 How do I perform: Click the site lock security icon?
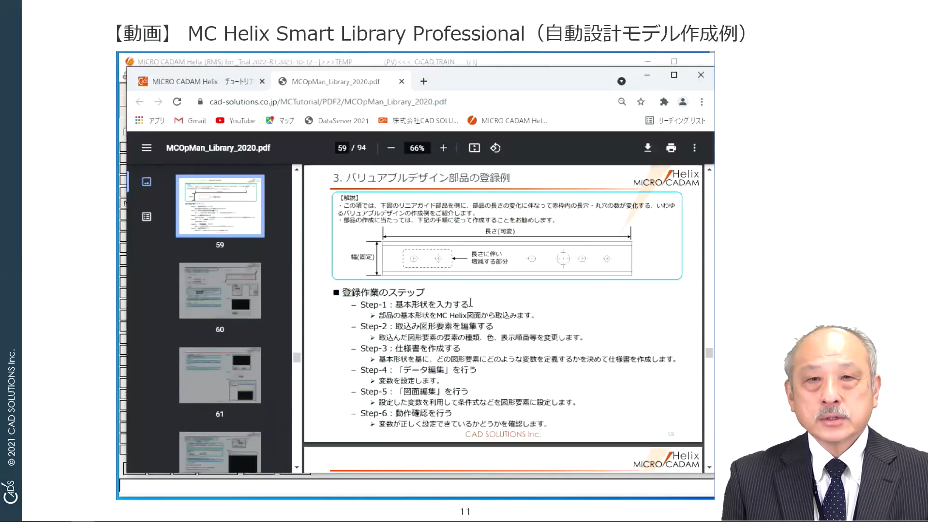click(200, 101)
